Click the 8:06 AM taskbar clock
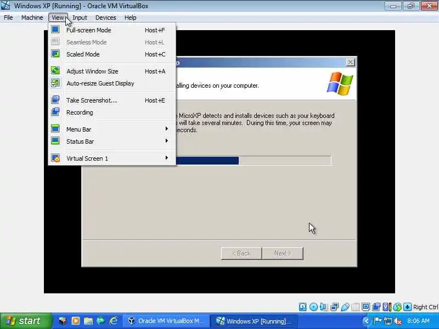439x329 pixels. point(418,321)
